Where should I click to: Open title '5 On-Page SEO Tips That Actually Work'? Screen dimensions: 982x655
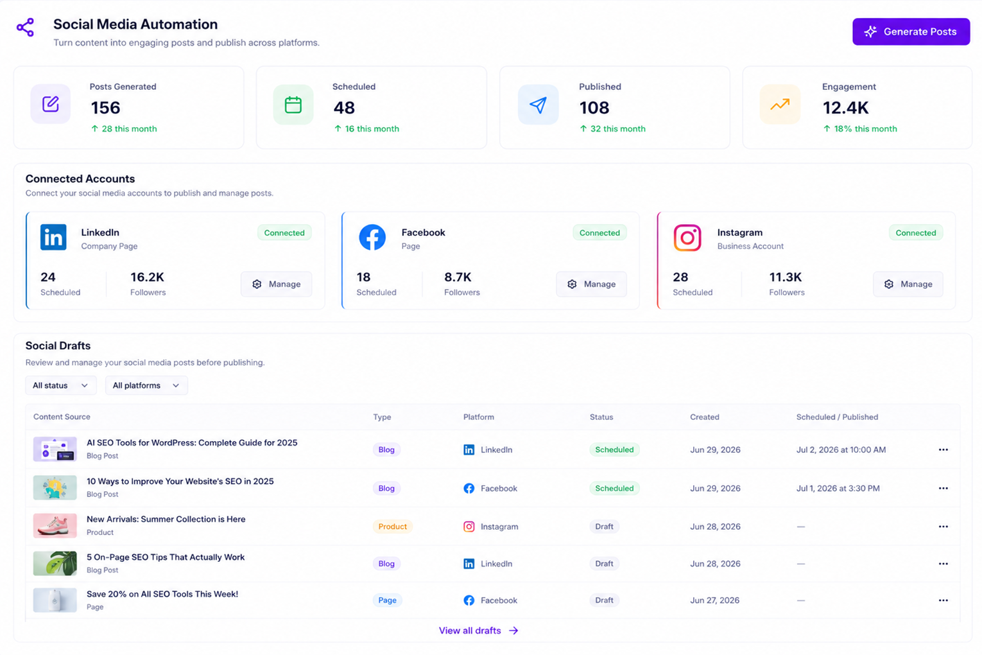click(166, 557)
